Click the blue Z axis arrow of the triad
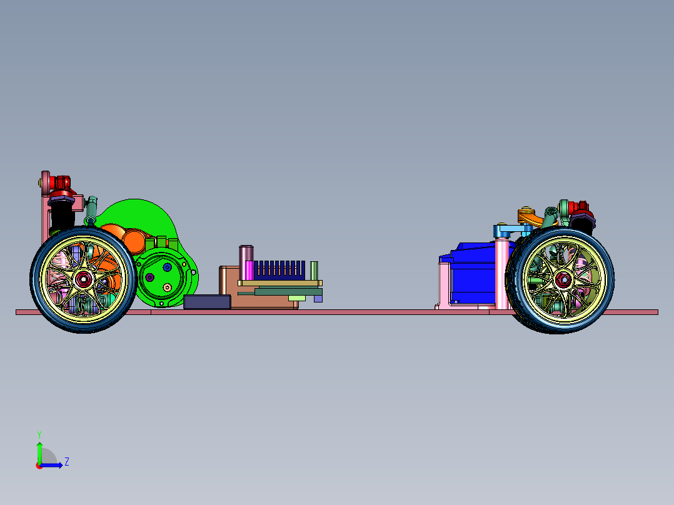Viewport: 674px width, 505px height. coord(53,465)
